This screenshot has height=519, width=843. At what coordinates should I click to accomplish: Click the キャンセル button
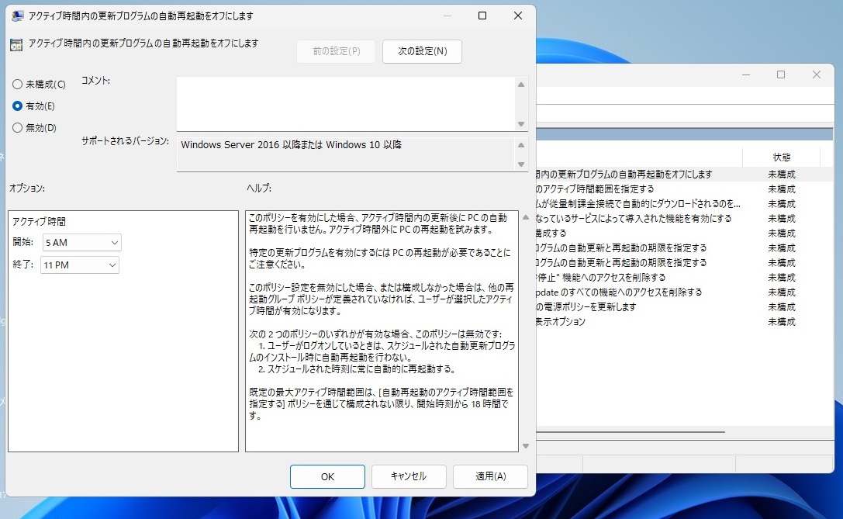(409, 476)
